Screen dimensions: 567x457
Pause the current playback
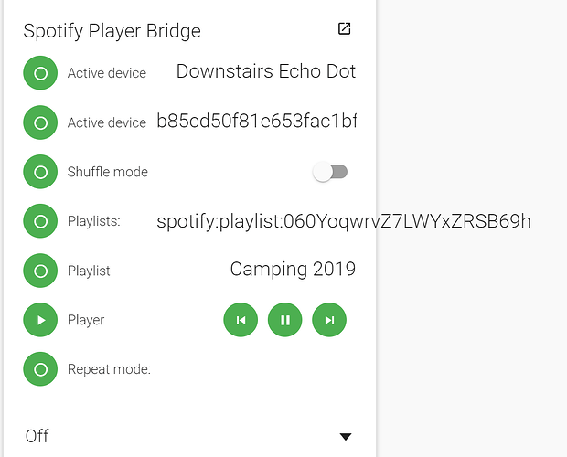click(285, 320)
